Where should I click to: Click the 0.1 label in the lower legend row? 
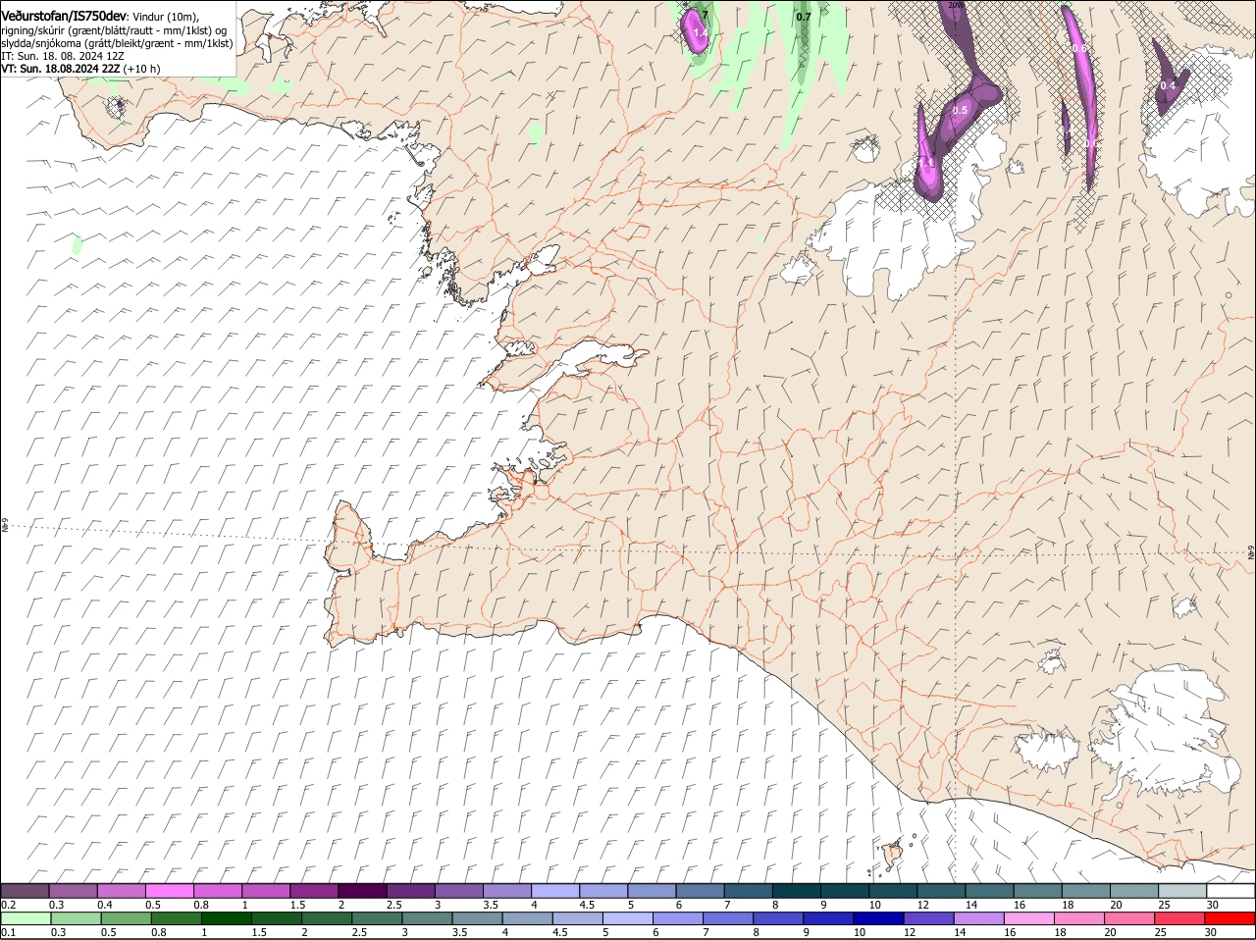pos(8,932)
